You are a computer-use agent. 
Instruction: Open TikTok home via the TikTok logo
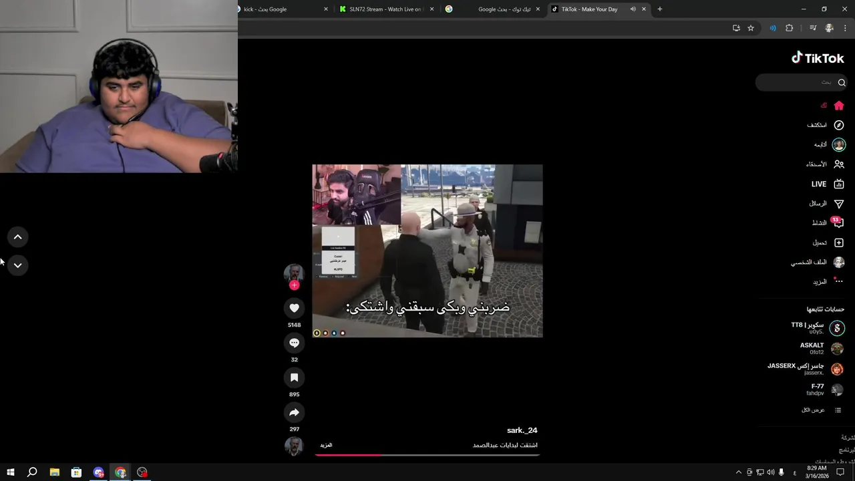coord(818,58)
